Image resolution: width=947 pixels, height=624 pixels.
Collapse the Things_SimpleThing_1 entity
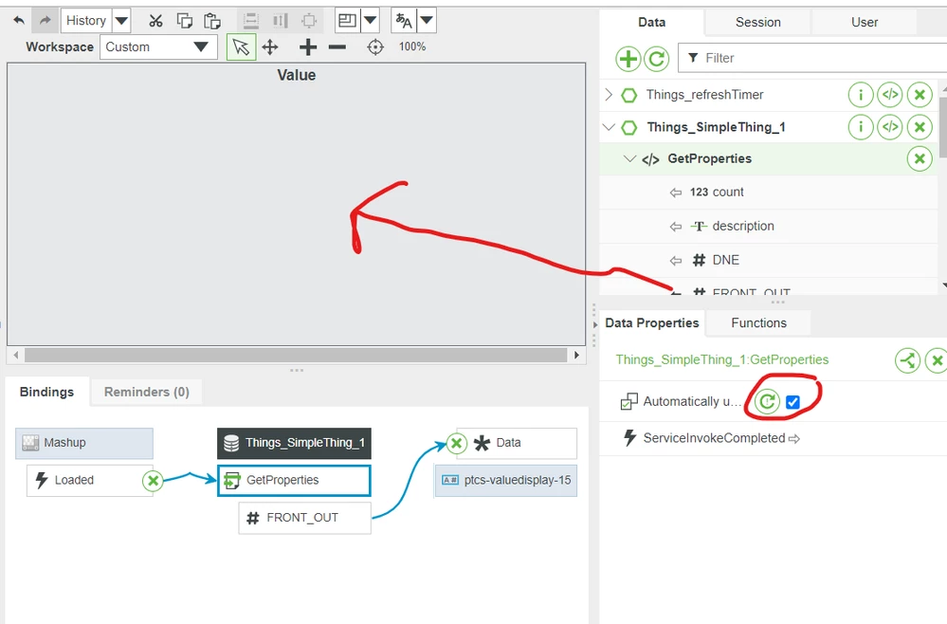pos(609,127)
